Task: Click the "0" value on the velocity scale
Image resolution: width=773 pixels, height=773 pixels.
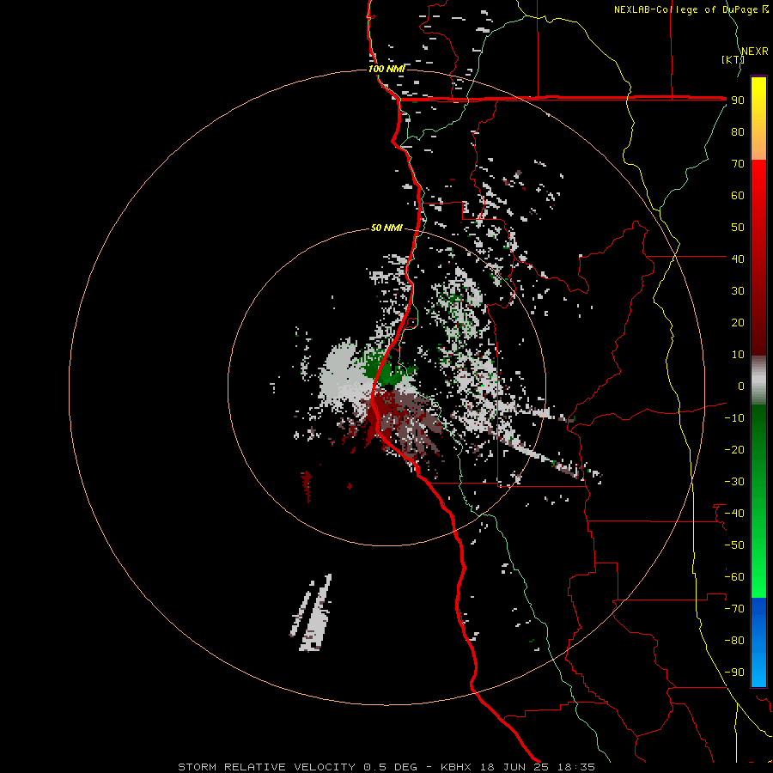Action: tap(741, 386)
